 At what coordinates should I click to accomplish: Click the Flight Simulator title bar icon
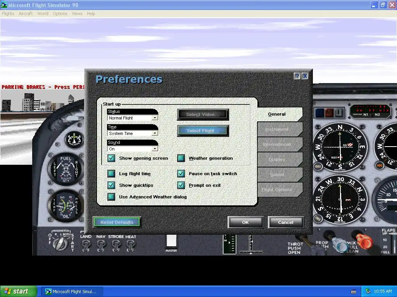point(4,5)
